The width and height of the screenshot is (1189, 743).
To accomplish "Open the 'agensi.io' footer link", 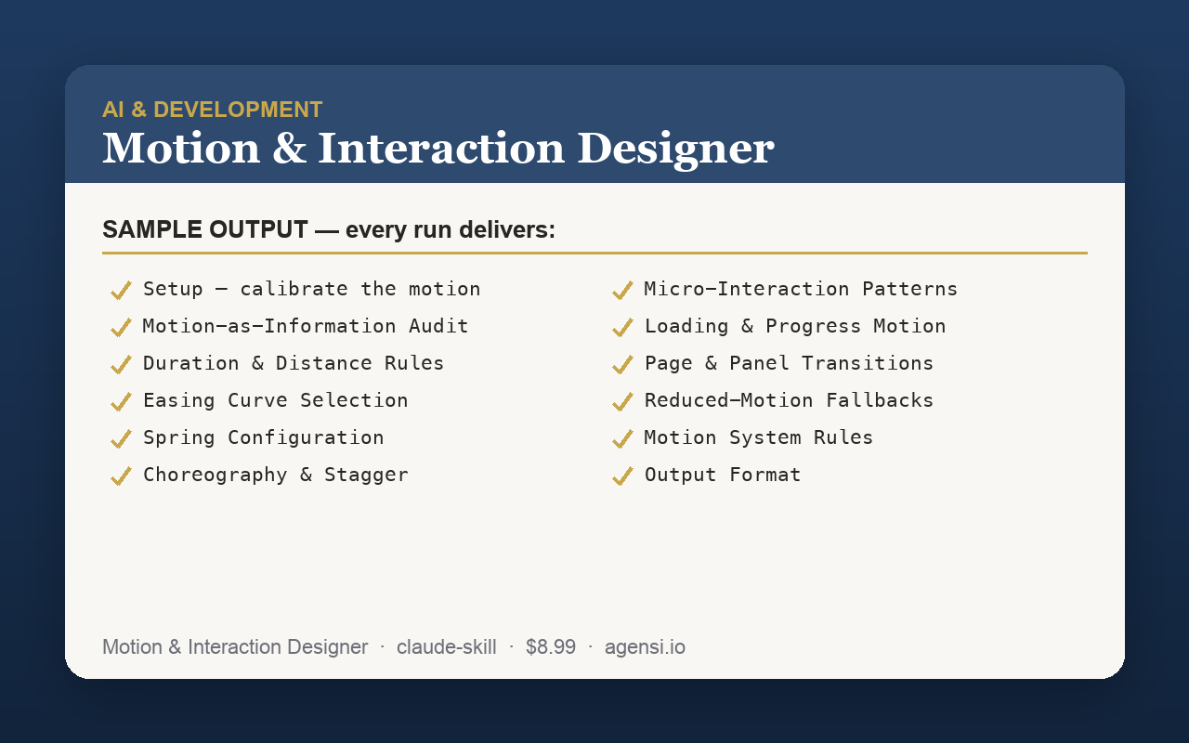I will pos(645,647).
